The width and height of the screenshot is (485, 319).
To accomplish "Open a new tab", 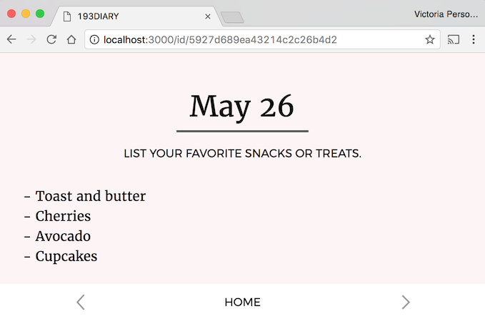I will point(232,16).
